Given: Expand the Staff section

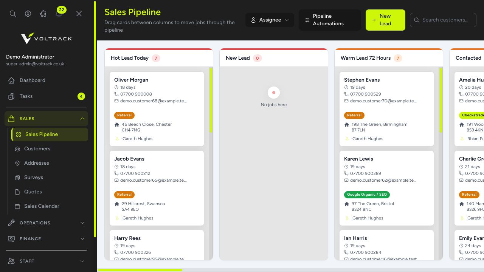Looking at the screenshot, I should click(46, 261).
